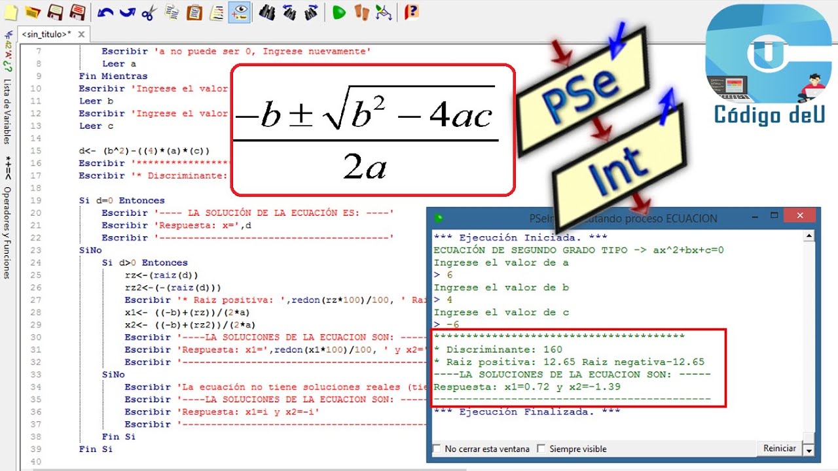Click the 'Leer b' code line
Image resolution: width=838 pixels, height=471 pixels.
click(x=96, y=101)
